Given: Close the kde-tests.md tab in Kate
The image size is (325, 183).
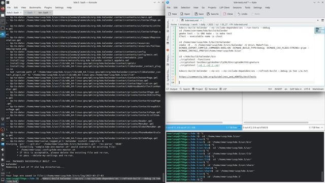Looking at the screenshot, I should click(201, 20).
